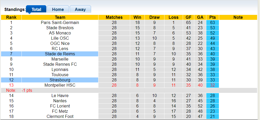Viewport: 260px width, 120px height.
Task: Click the Clermont Foot team name
Action: click(60, 117)
